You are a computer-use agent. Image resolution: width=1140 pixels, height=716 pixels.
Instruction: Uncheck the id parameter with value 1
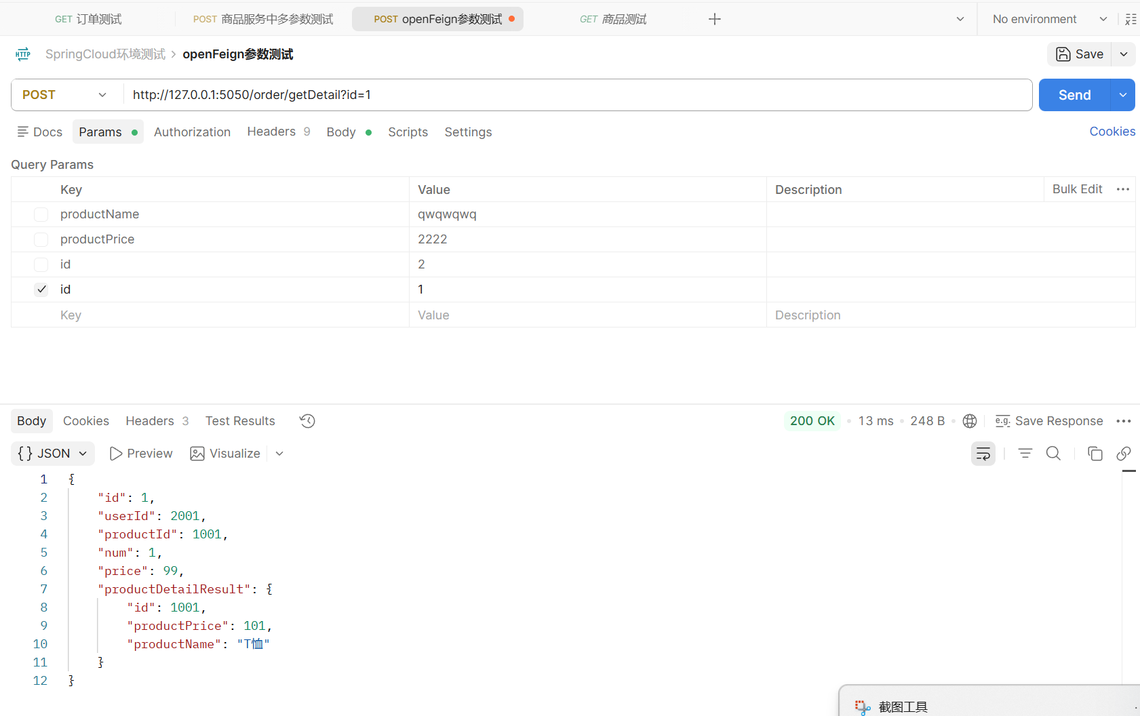pyautogui.click(x=41, y=290)
